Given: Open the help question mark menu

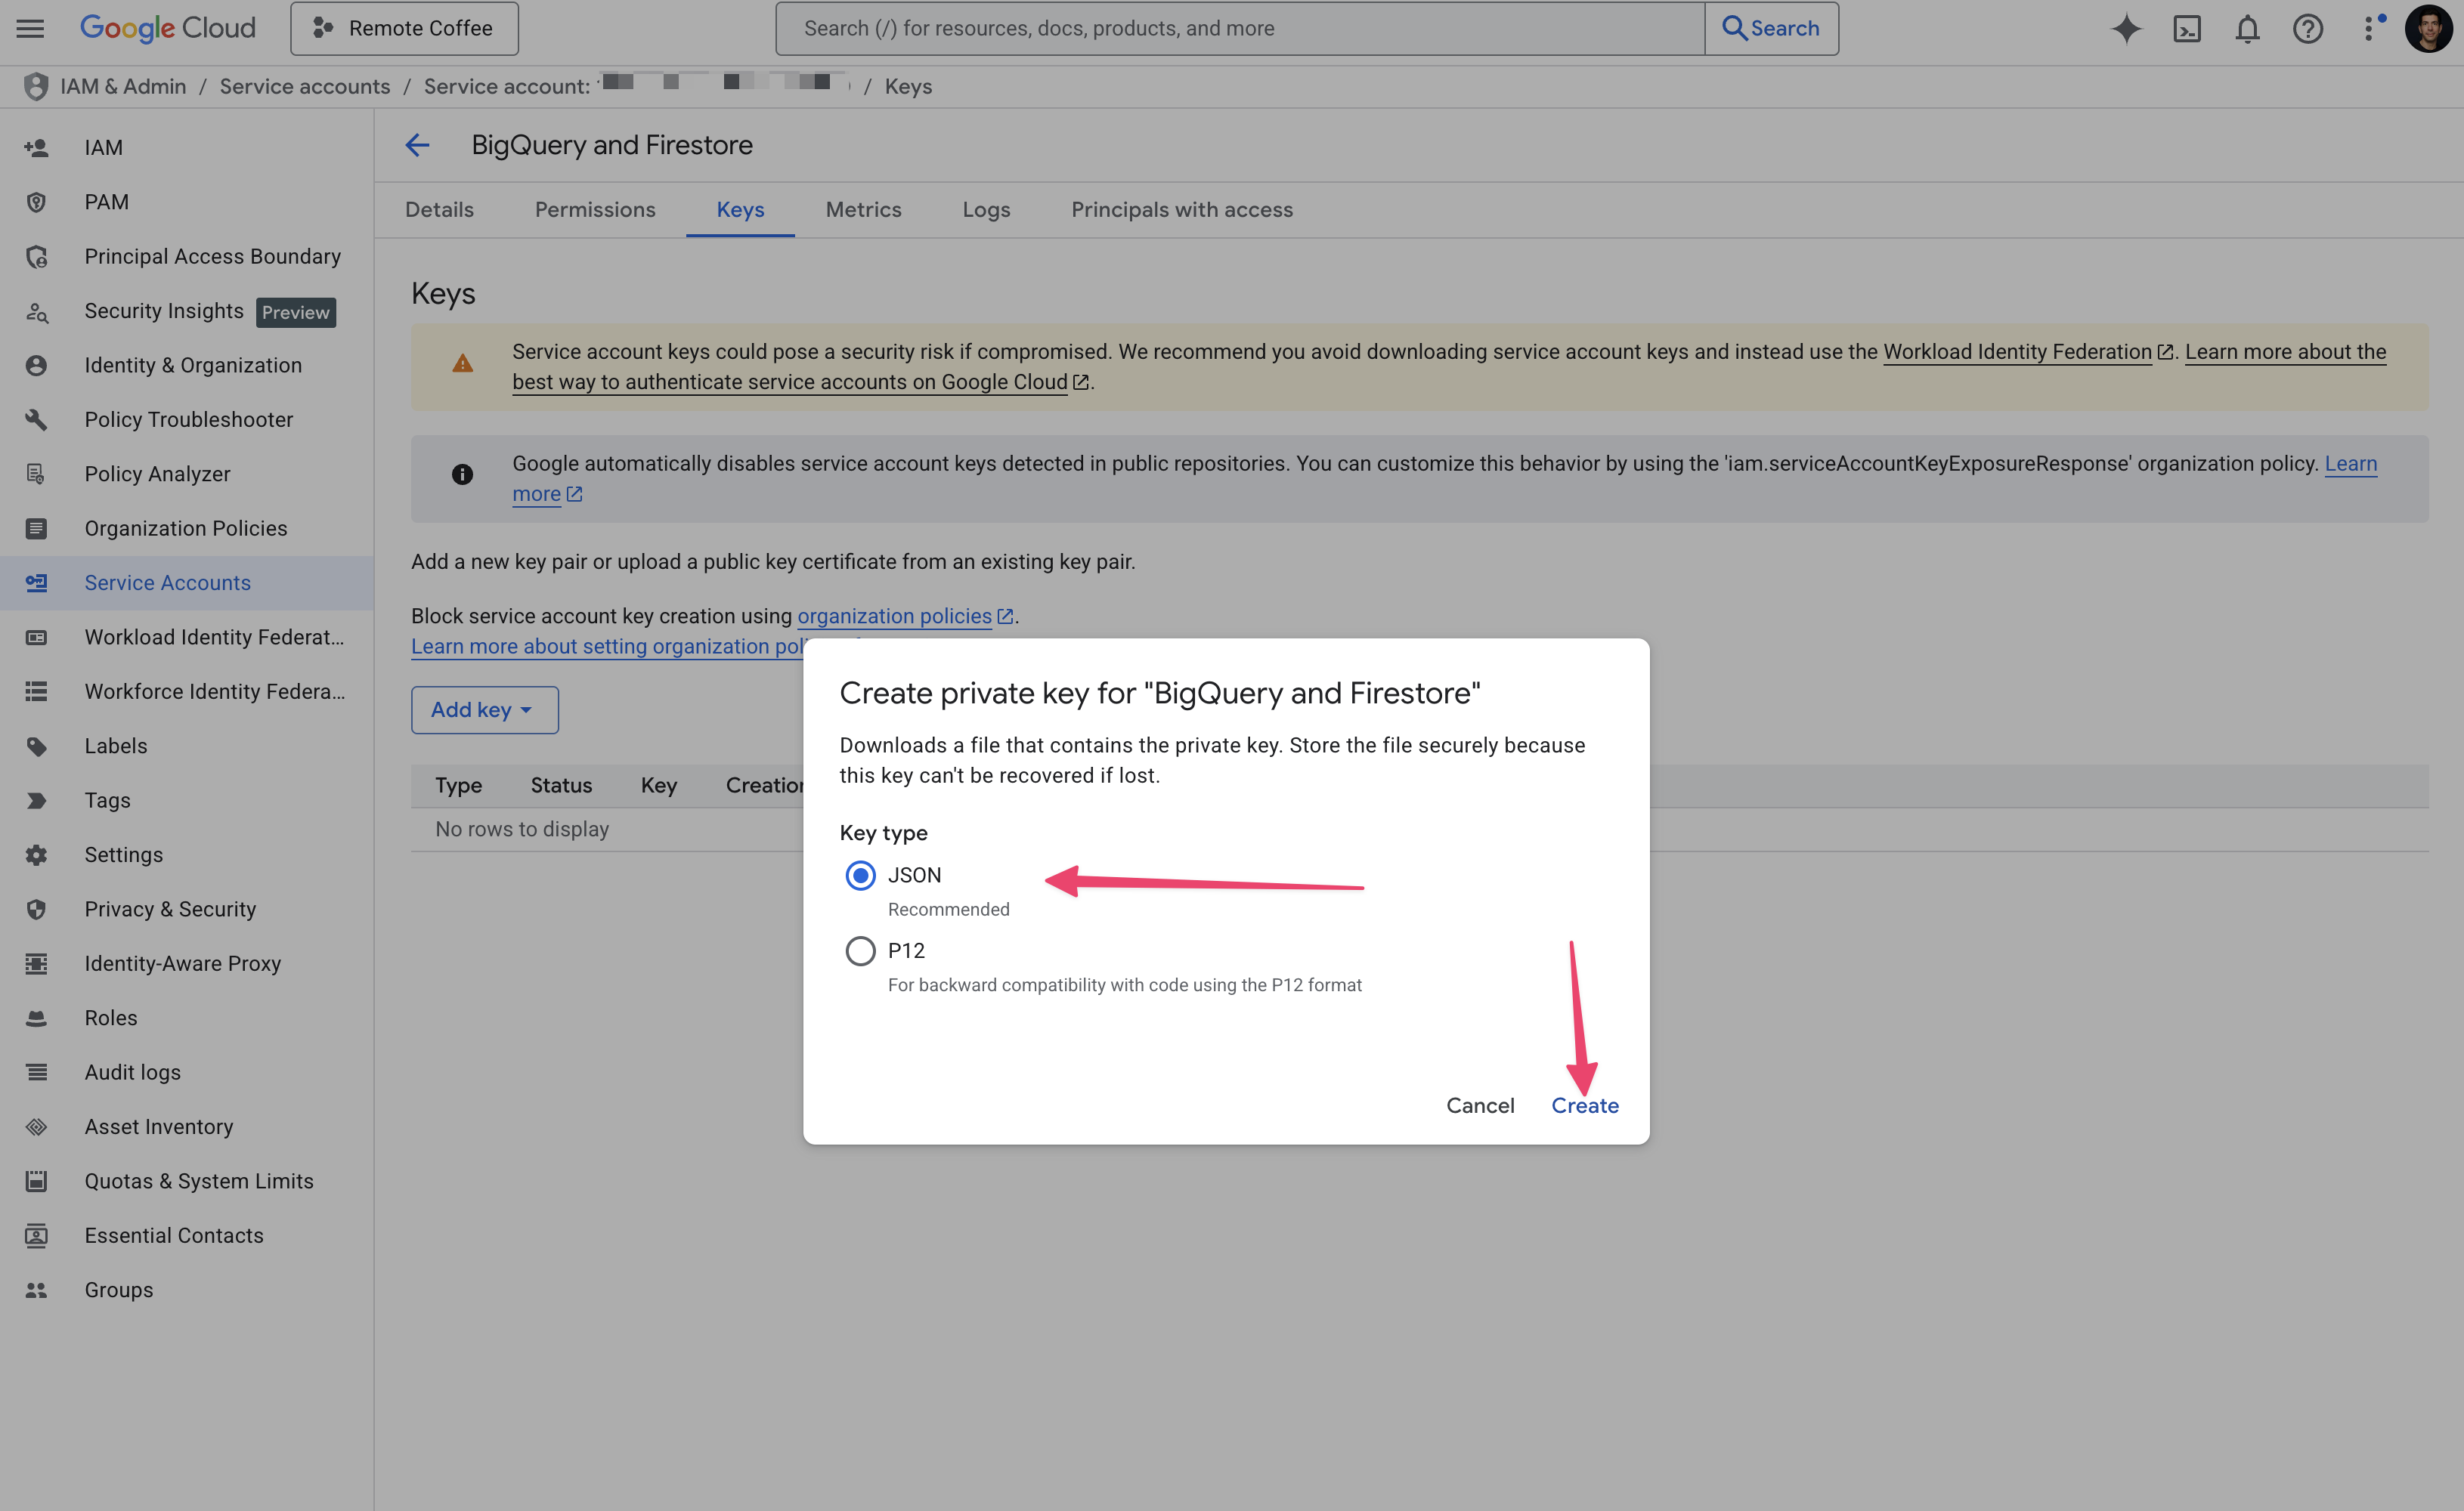Looking at the screenshot, I should click(x=2307, y=28).
